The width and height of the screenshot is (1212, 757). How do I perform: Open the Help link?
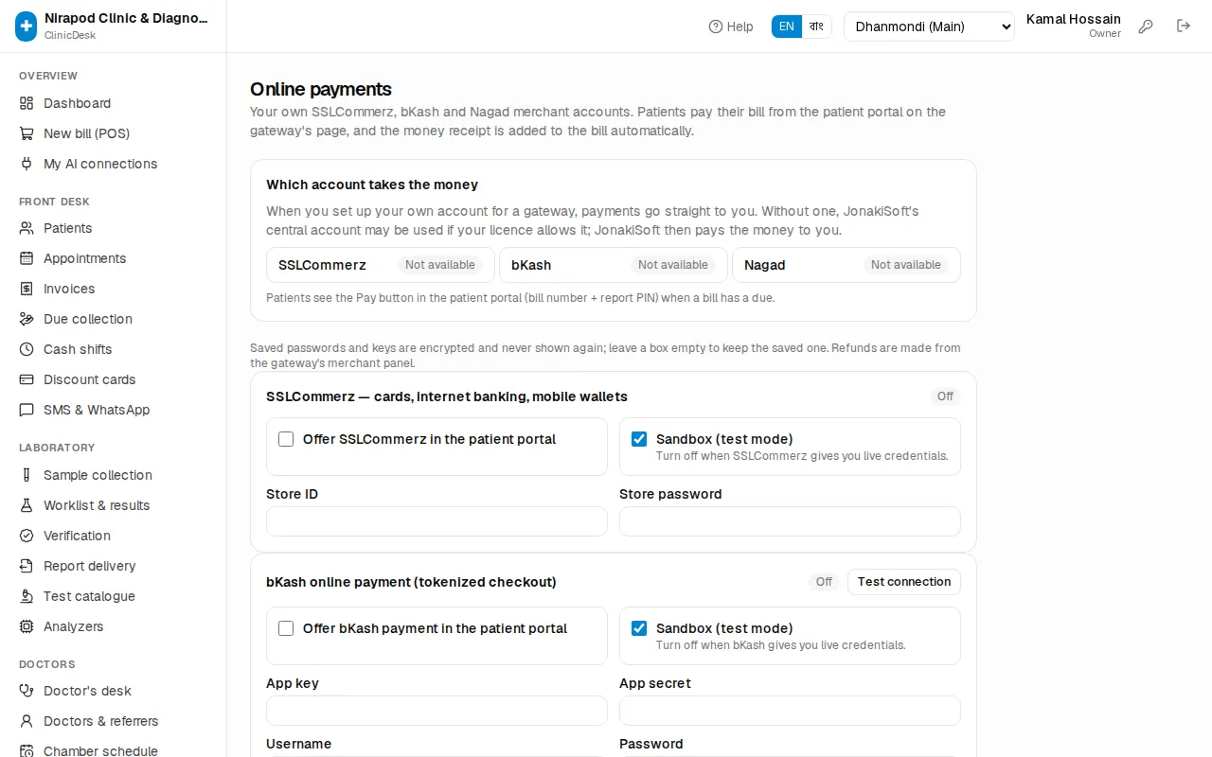click(731, 26)
